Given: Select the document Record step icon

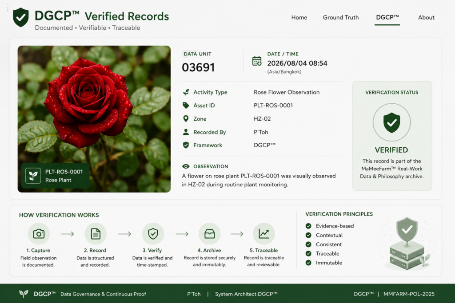Looking at the screenshot, I should point(96,233).
